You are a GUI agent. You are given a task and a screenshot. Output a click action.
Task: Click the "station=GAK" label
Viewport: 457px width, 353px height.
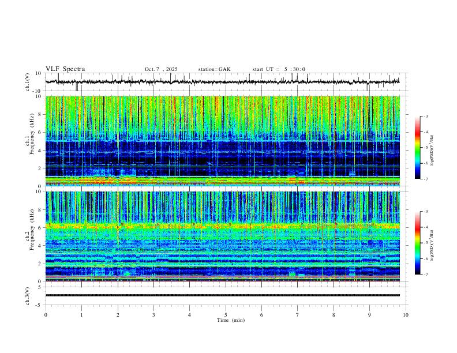214,69
